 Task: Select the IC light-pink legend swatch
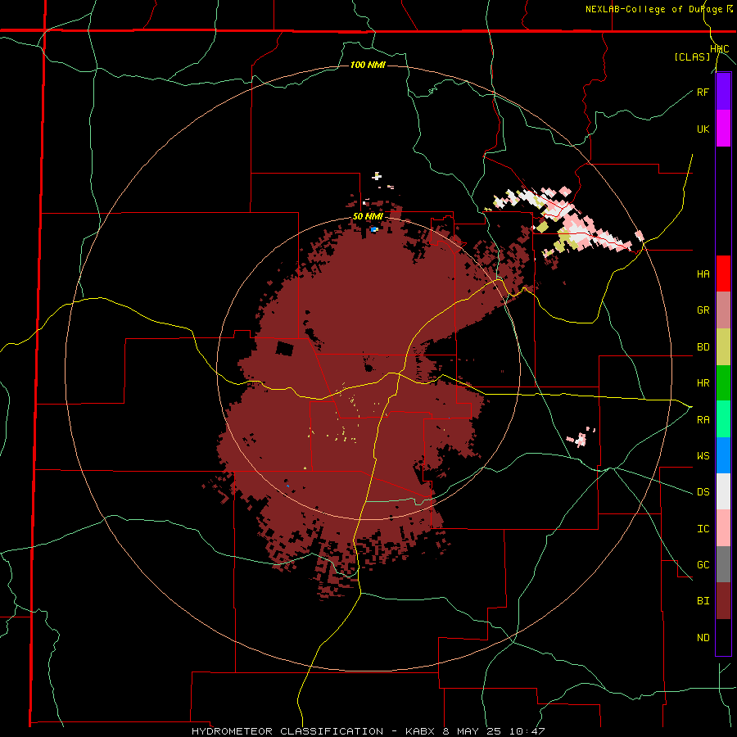723,528
